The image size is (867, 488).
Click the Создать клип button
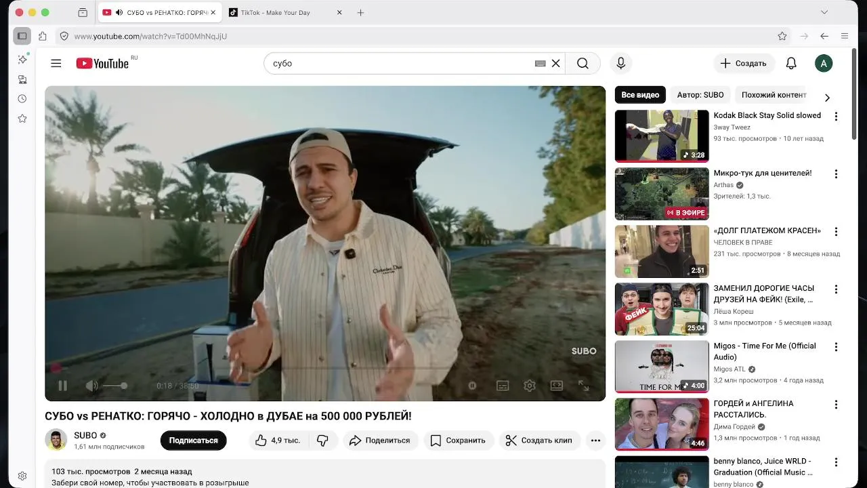[x=540, y=440]
